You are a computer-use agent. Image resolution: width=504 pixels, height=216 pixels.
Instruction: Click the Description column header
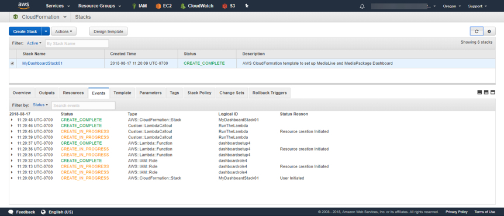[x=366, y=54]
